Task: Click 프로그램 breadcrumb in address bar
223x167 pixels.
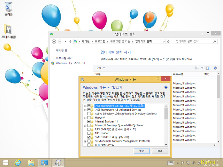Action: click(100, 41)
